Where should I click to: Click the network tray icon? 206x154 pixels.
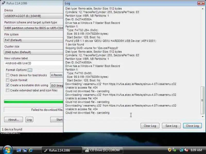click(x=182, y=150)
